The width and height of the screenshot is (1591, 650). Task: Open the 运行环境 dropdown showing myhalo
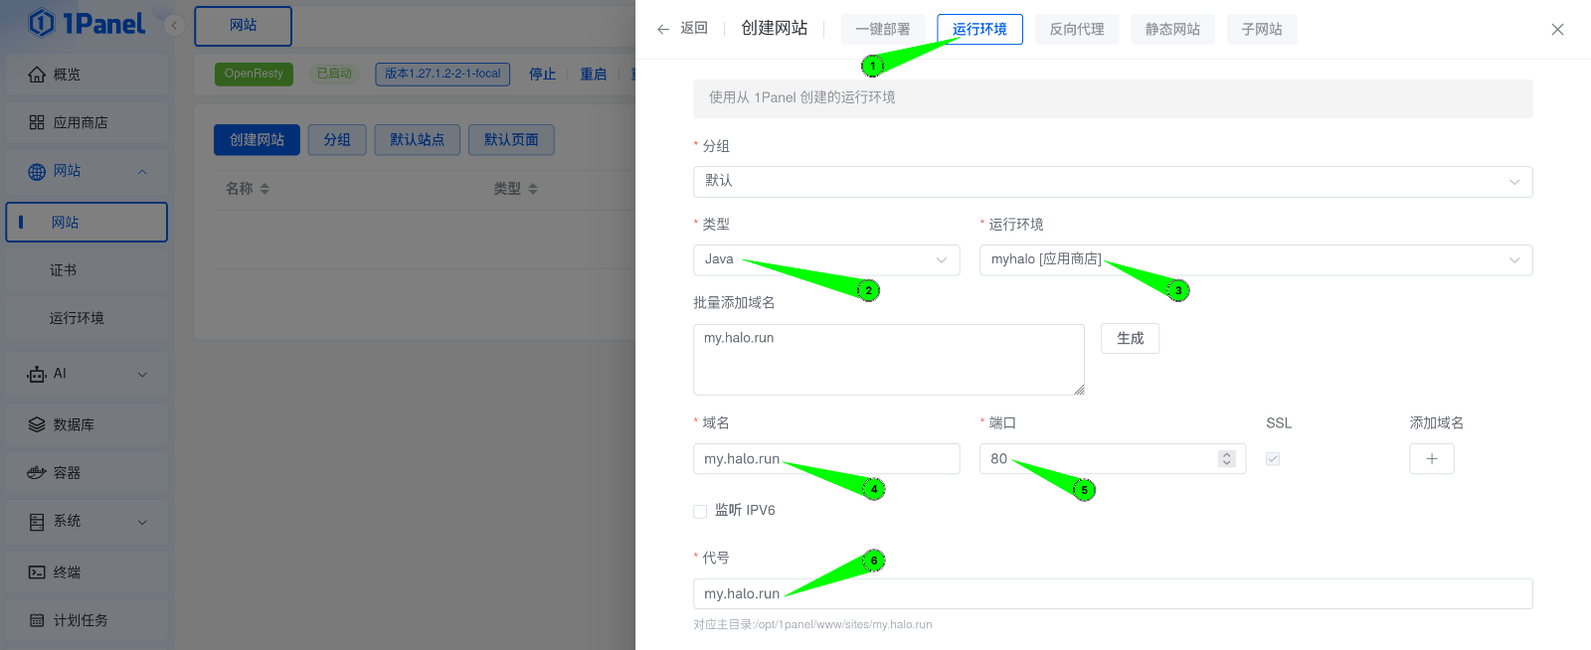pos(1256,260)
